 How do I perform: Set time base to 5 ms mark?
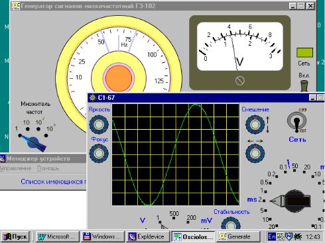265,211
